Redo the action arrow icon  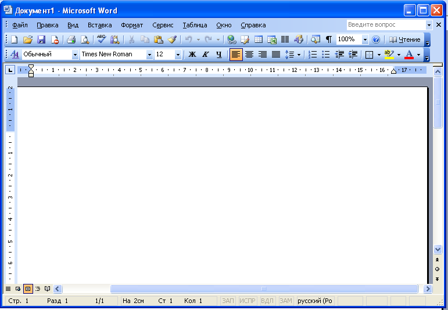(x=208, y=39)
